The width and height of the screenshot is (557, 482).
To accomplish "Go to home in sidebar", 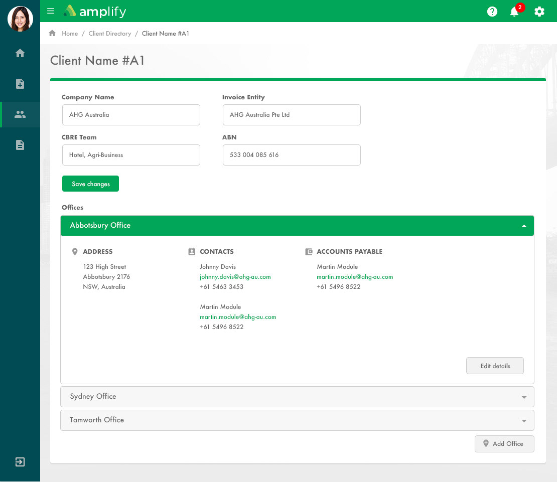I will [x=20, y=53].
